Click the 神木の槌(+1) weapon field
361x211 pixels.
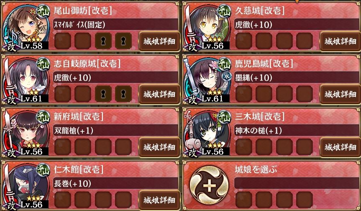(297, 131)
